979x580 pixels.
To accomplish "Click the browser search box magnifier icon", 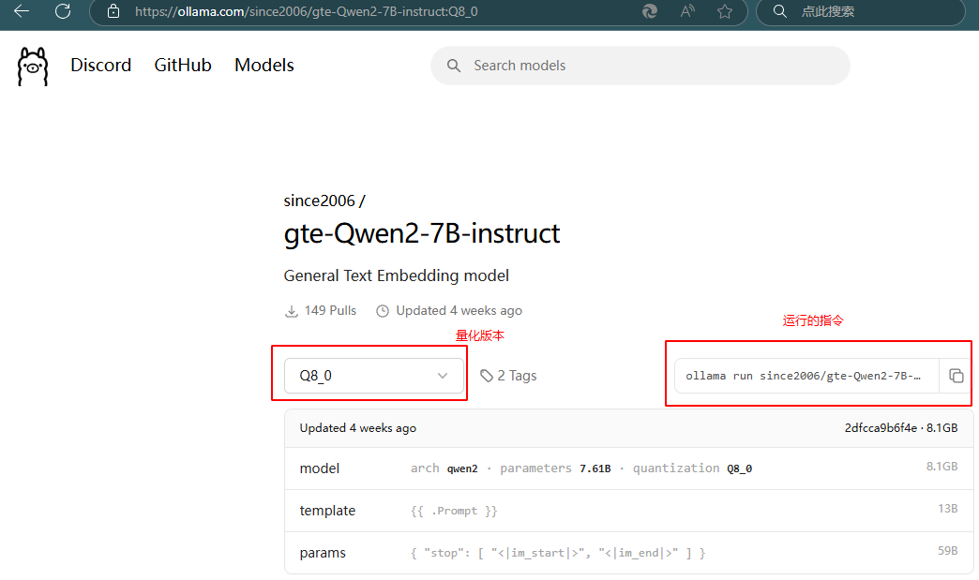I will tap(780, 11).
